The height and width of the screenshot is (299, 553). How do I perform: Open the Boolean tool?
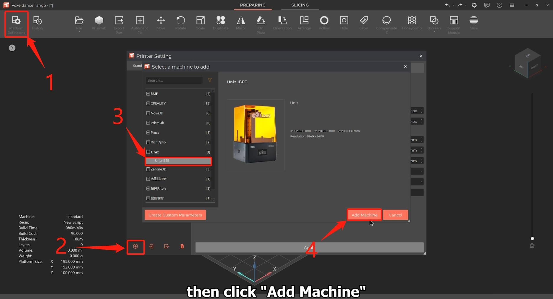(434, 24)
